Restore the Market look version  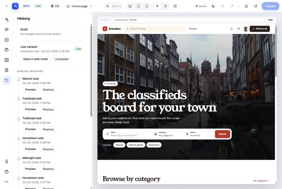click(48, 89)
